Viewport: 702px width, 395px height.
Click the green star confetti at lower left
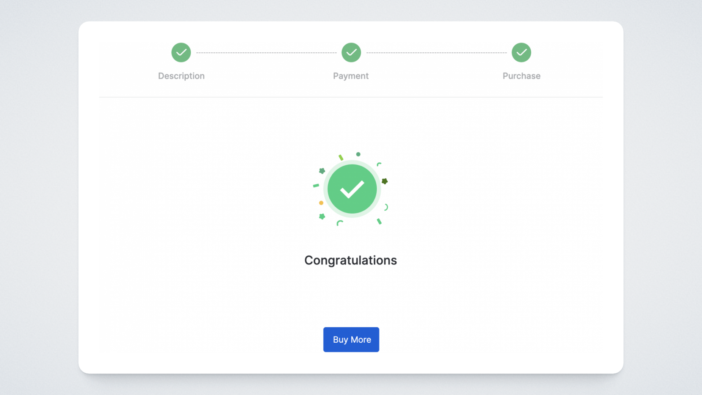[x=322, y=217]
